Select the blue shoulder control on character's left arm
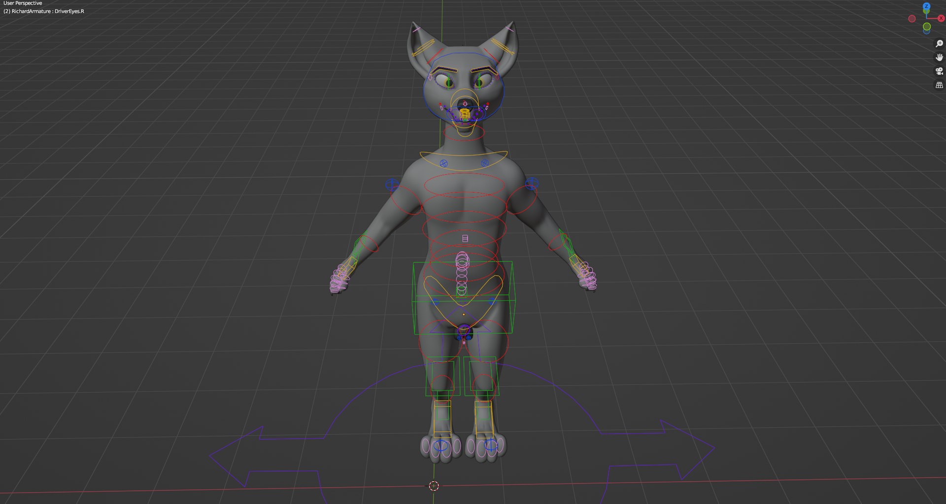 click(532, 184)
